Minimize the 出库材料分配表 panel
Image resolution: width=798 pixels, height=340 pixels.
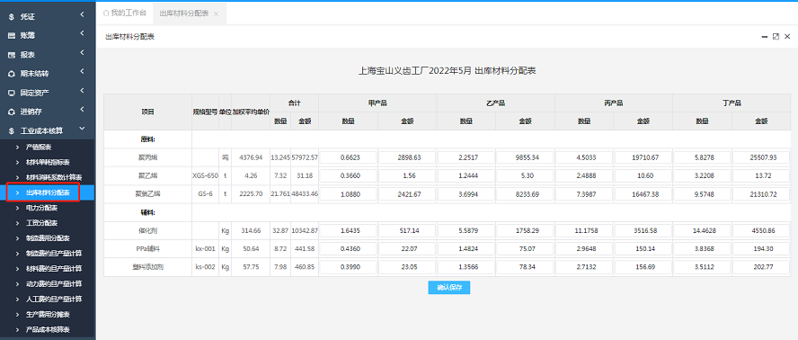765,37
